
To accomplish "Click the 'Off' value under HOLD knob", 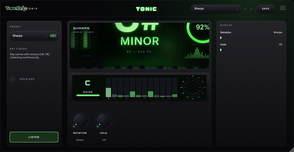I will pos(104,140).
